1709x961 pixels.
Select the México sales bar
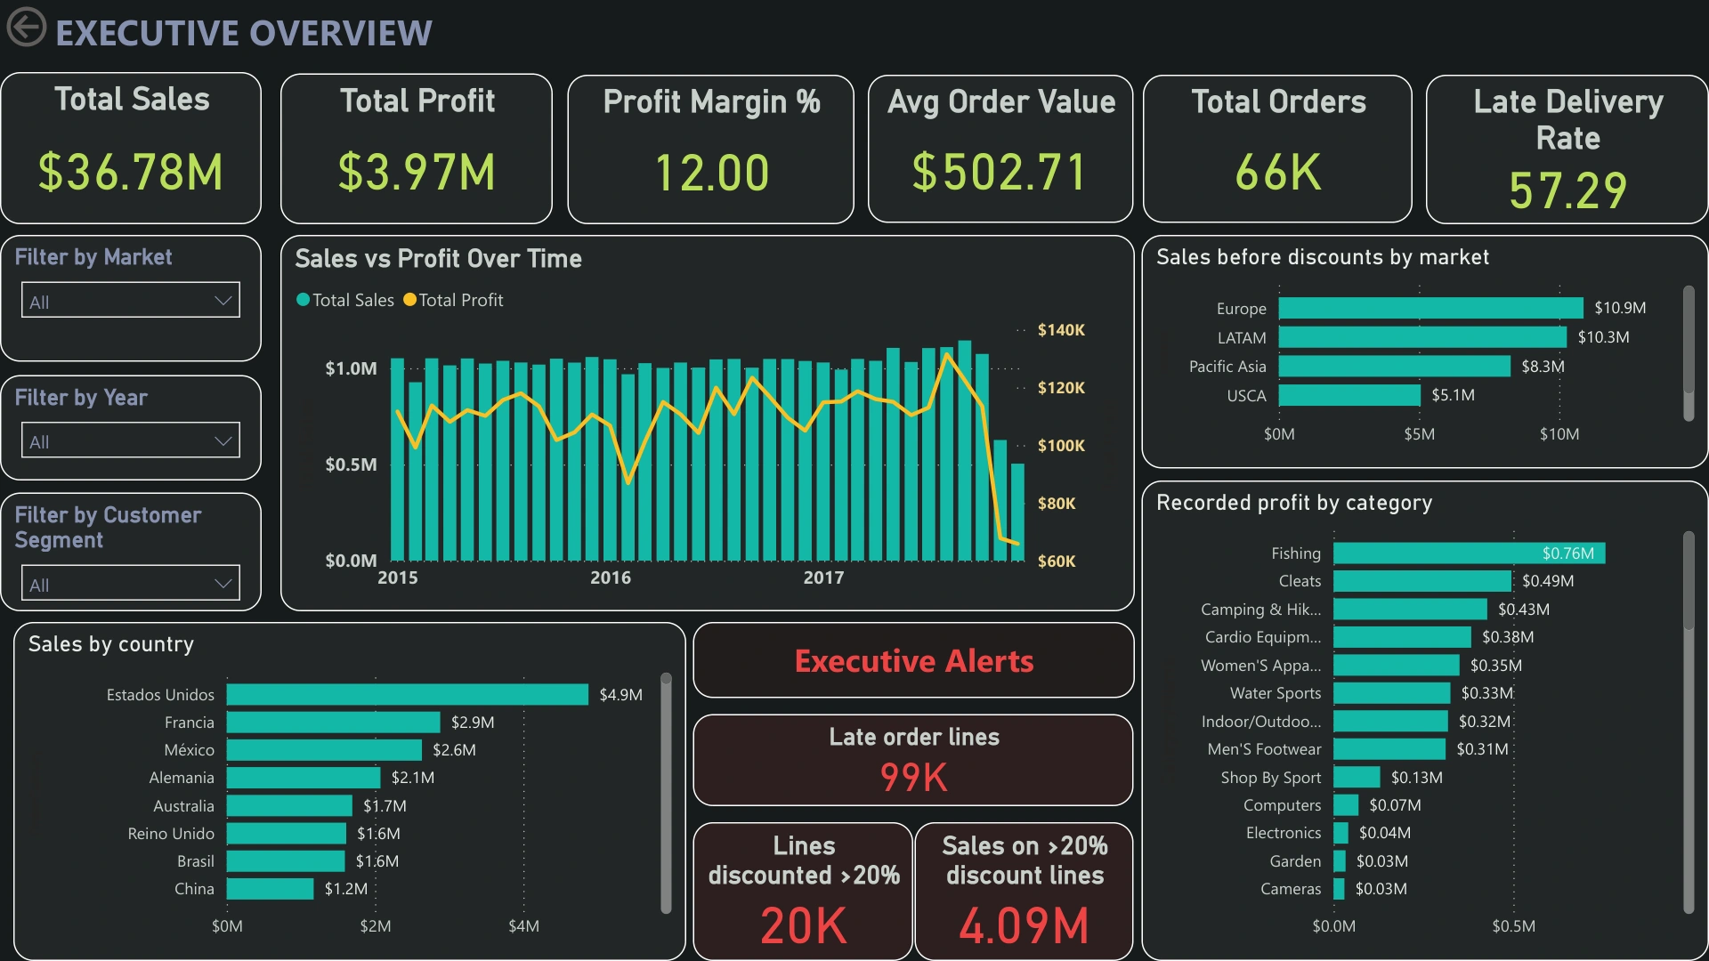pos(324,749)
